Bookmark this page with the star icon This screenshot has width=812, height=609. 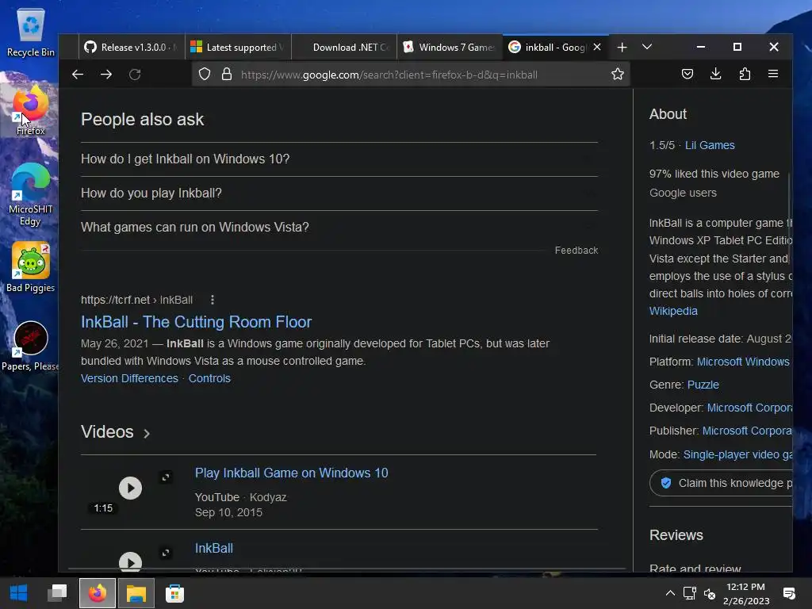[617, 74]
